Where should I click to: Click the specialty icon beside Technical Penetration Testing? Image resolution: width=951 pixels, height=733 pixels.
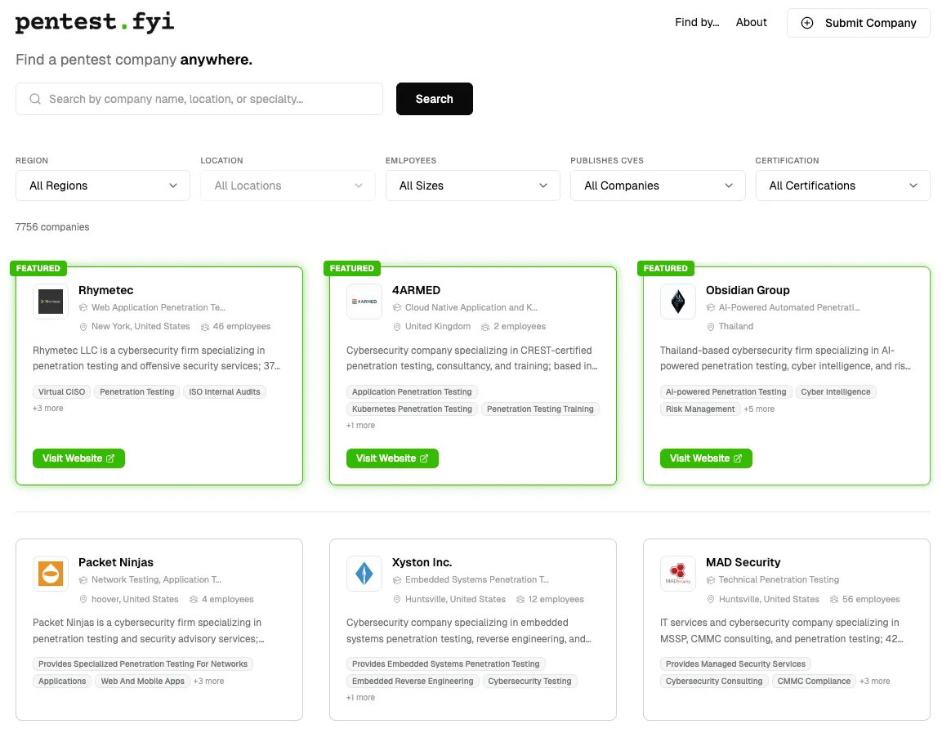tap(711, 580)
